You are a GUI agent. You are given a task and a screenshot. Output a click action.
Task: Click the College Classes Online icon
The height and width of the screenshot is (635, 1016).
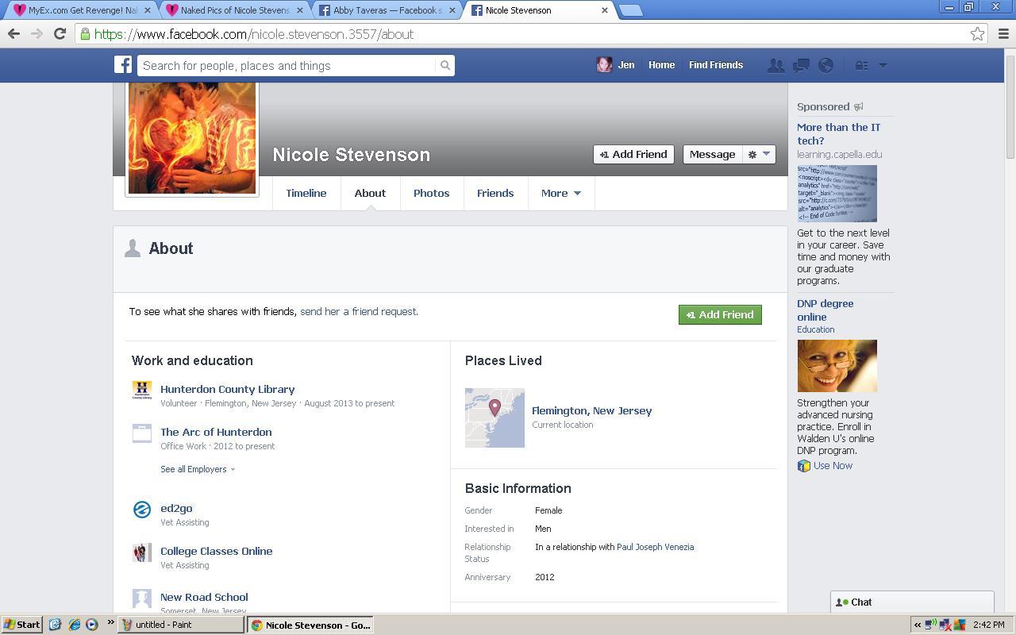[x=142, y=552]
